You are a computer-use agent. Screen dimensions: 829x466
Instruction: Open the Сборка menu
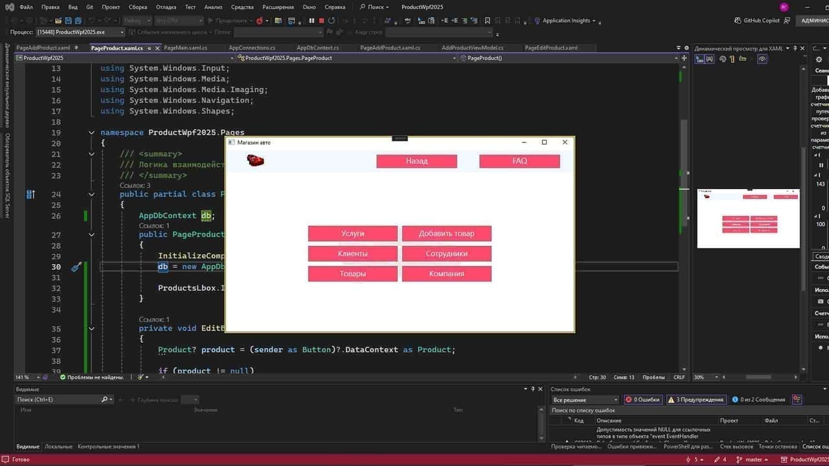click(x=138, y=7)
